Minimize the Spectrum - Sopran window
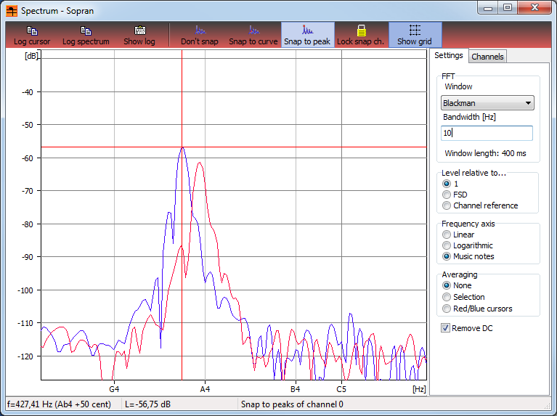This screenshot has width=557, height=416. click(488, 8)
